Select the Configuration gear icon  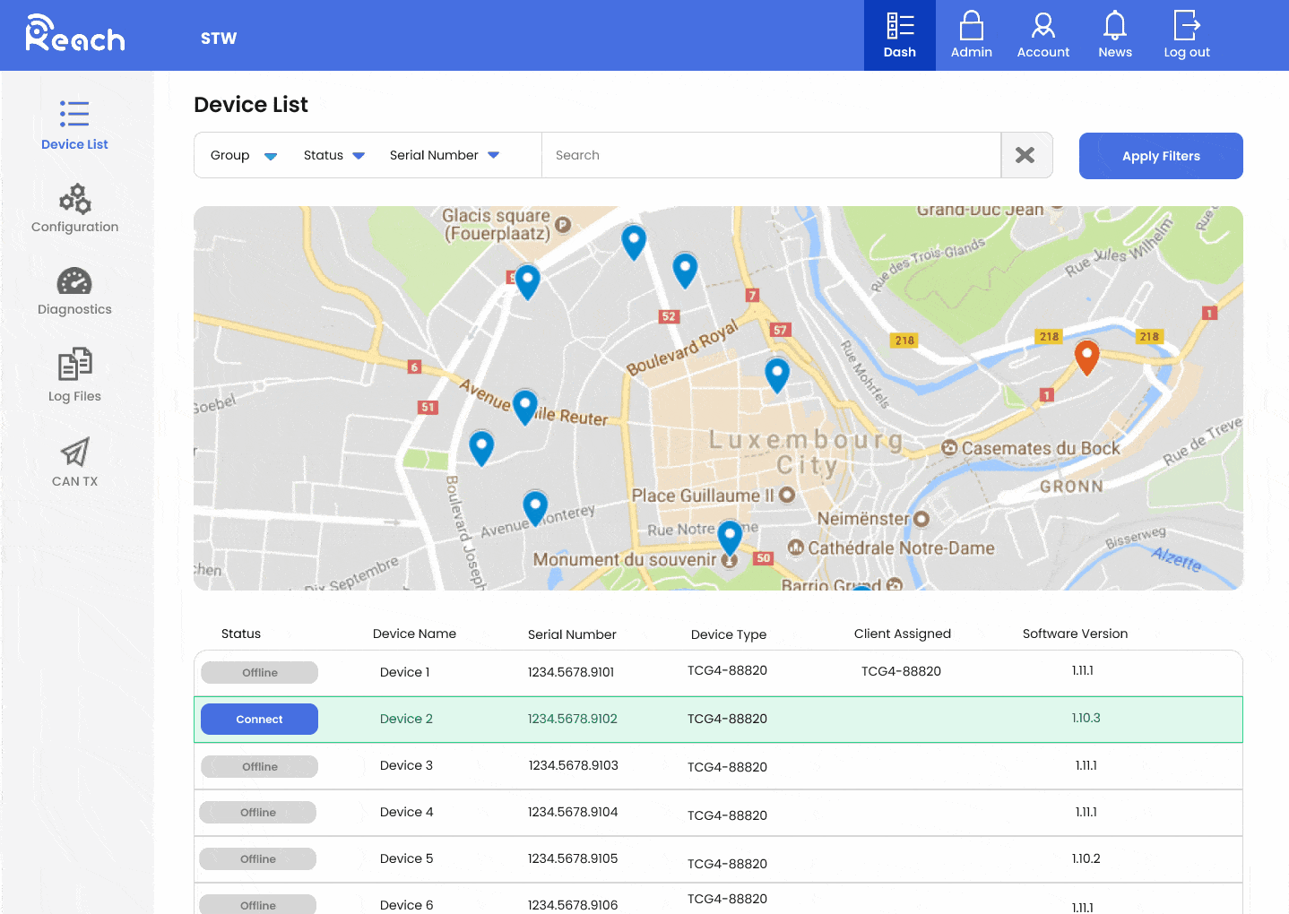point(74,199)
